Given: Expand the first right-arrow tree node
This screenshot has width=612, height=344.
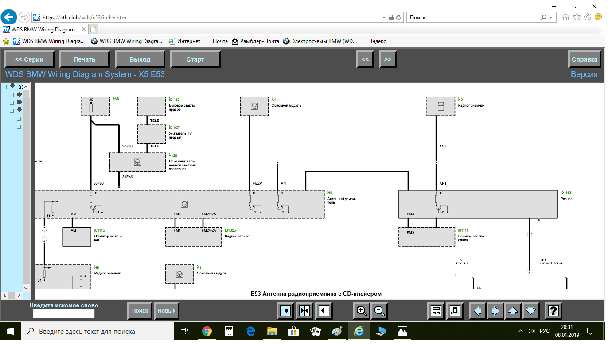Looking at the screenshot, I should pos(12,95).
